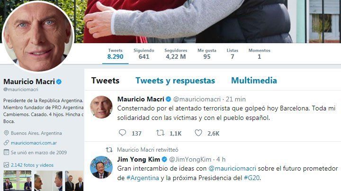341x191 pixels.
Task: Click the link icon beside mauriciomacri.com.ar
Action: click(x=6, y=143)
